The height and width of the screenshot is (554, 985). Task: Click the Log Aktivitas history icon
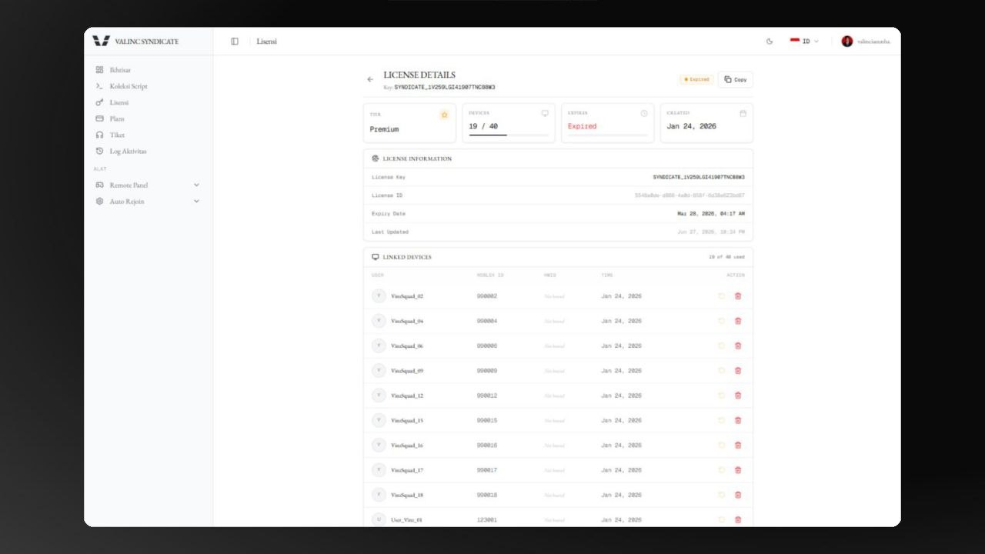[99, 151]
